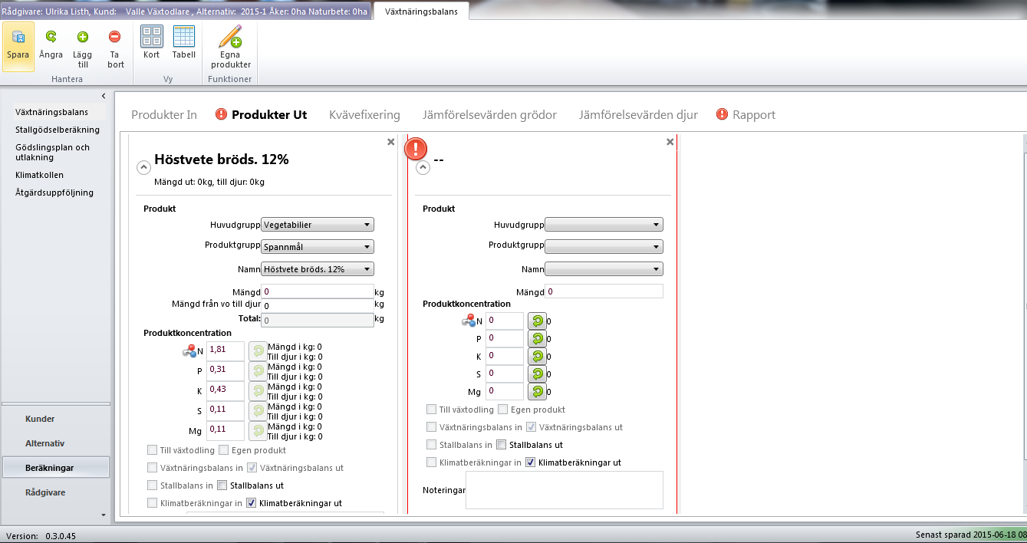Collapse the empty '--' product card

(x=423, y=167)
